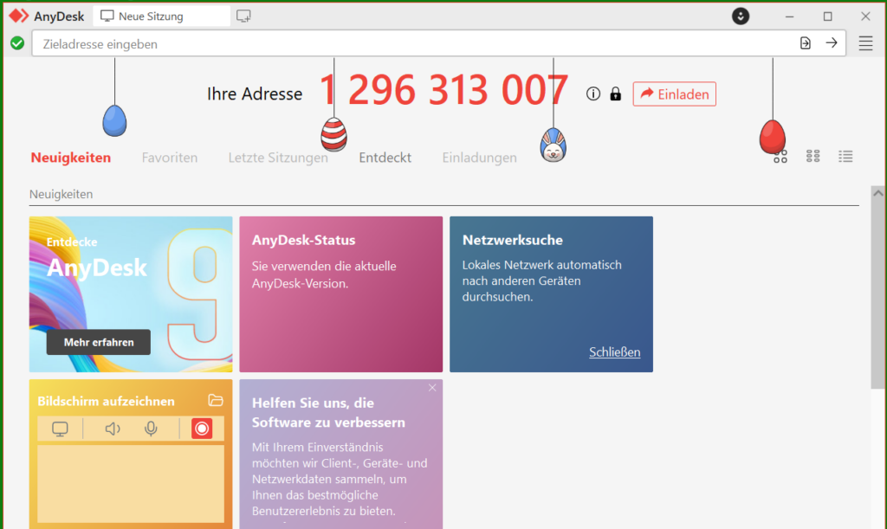
Task: Switch to small tiles view
Action: pos(813,157)
